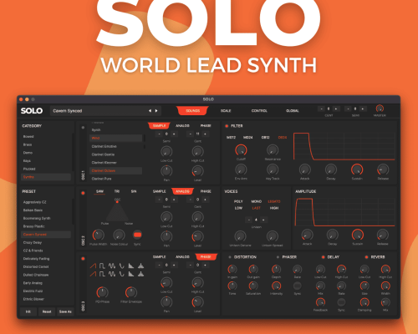Switch to the CONTROL tab
Image resolution: width=418 pixels, height=334 pixels.
[x=259, y=111]
